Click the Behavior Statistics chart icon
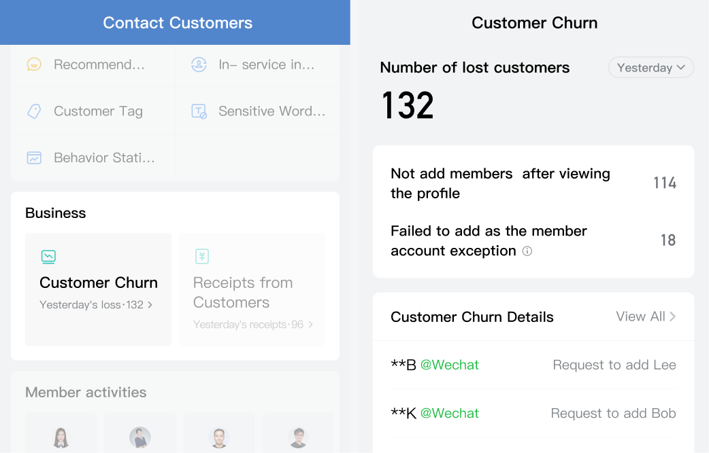Viewport: 709px width, 453px height. tap(34, 158)
